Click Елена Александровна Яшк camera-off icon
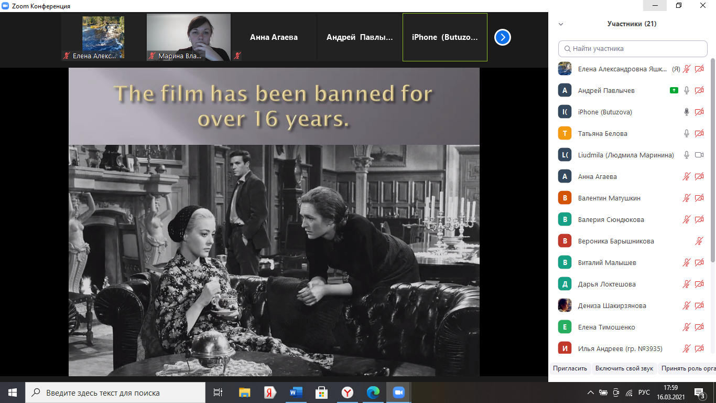The height and width of the screenshot is (403, 716). coord(699,69)
